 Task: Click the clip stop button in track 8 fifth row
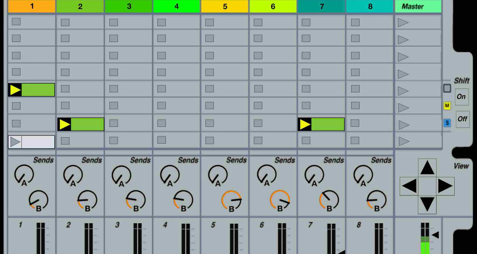[355, 89]
